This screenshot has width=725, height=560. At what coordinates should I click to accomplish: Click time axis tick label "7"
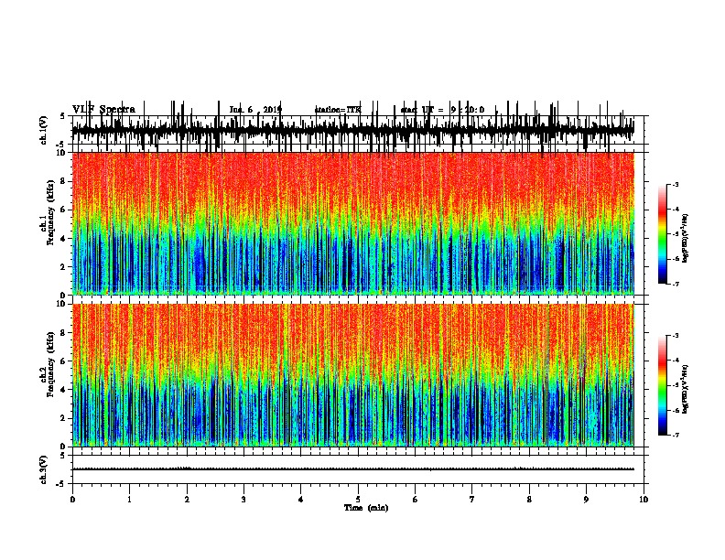472,499
